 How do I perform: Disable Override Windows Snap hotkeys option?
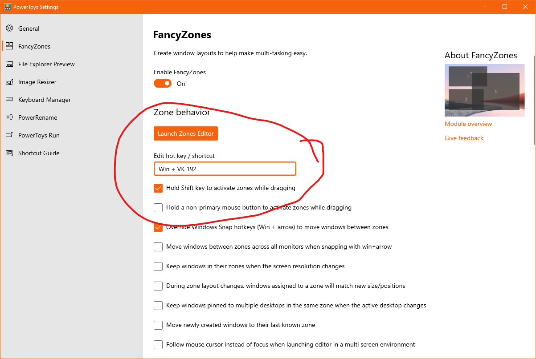pyautogui.click(x=158, y=227)
